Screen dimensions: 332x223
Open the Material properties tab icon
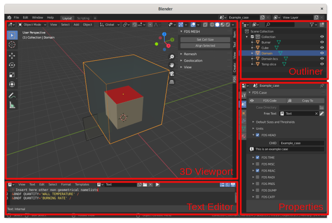point(244,136)
